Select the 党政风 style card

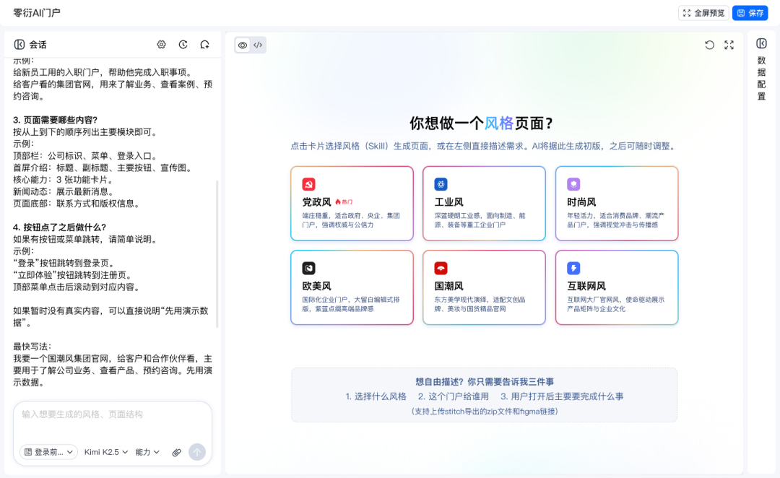pyautogui.click(x=352, y=204)
